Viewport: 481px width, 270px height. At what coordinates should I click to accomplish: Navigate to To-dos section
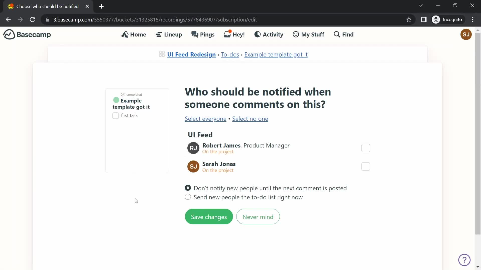coord(230,54)
